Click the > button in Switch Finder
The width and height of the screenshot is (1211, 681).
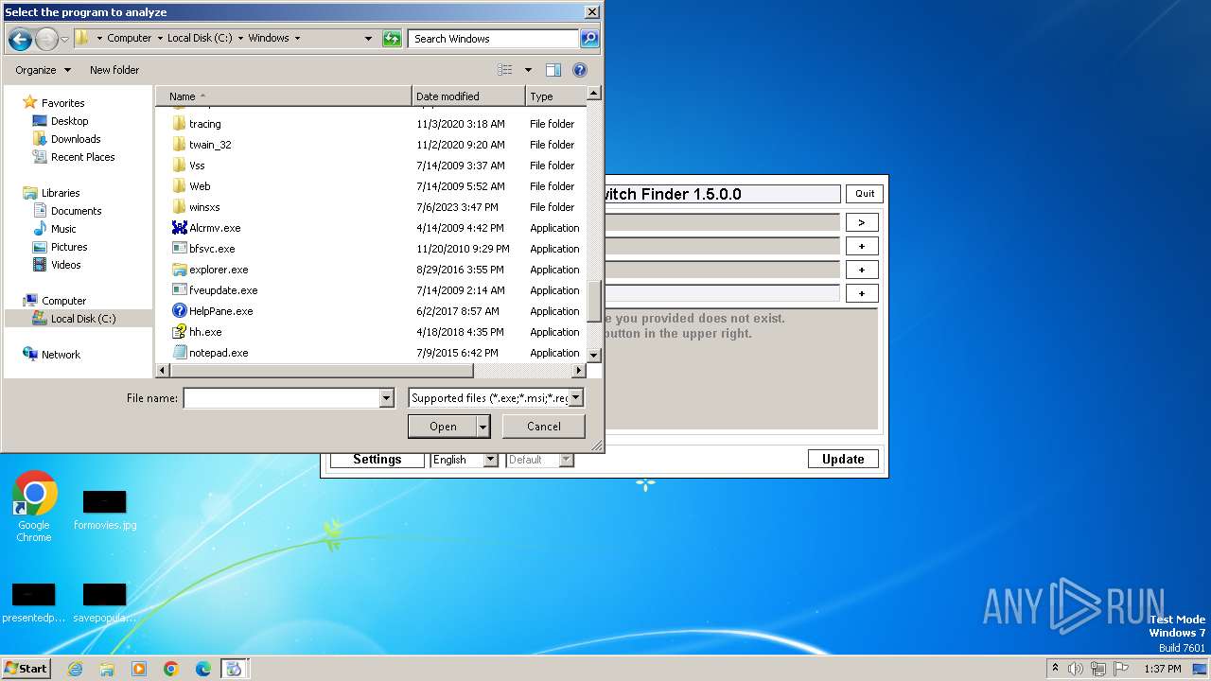[862, 223]
